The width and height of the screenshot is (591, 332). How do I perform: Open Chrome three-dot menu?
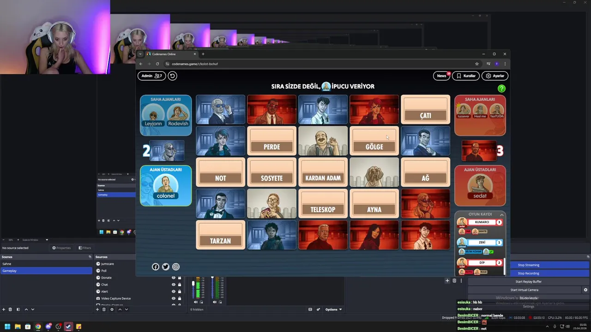click(505, 64)
